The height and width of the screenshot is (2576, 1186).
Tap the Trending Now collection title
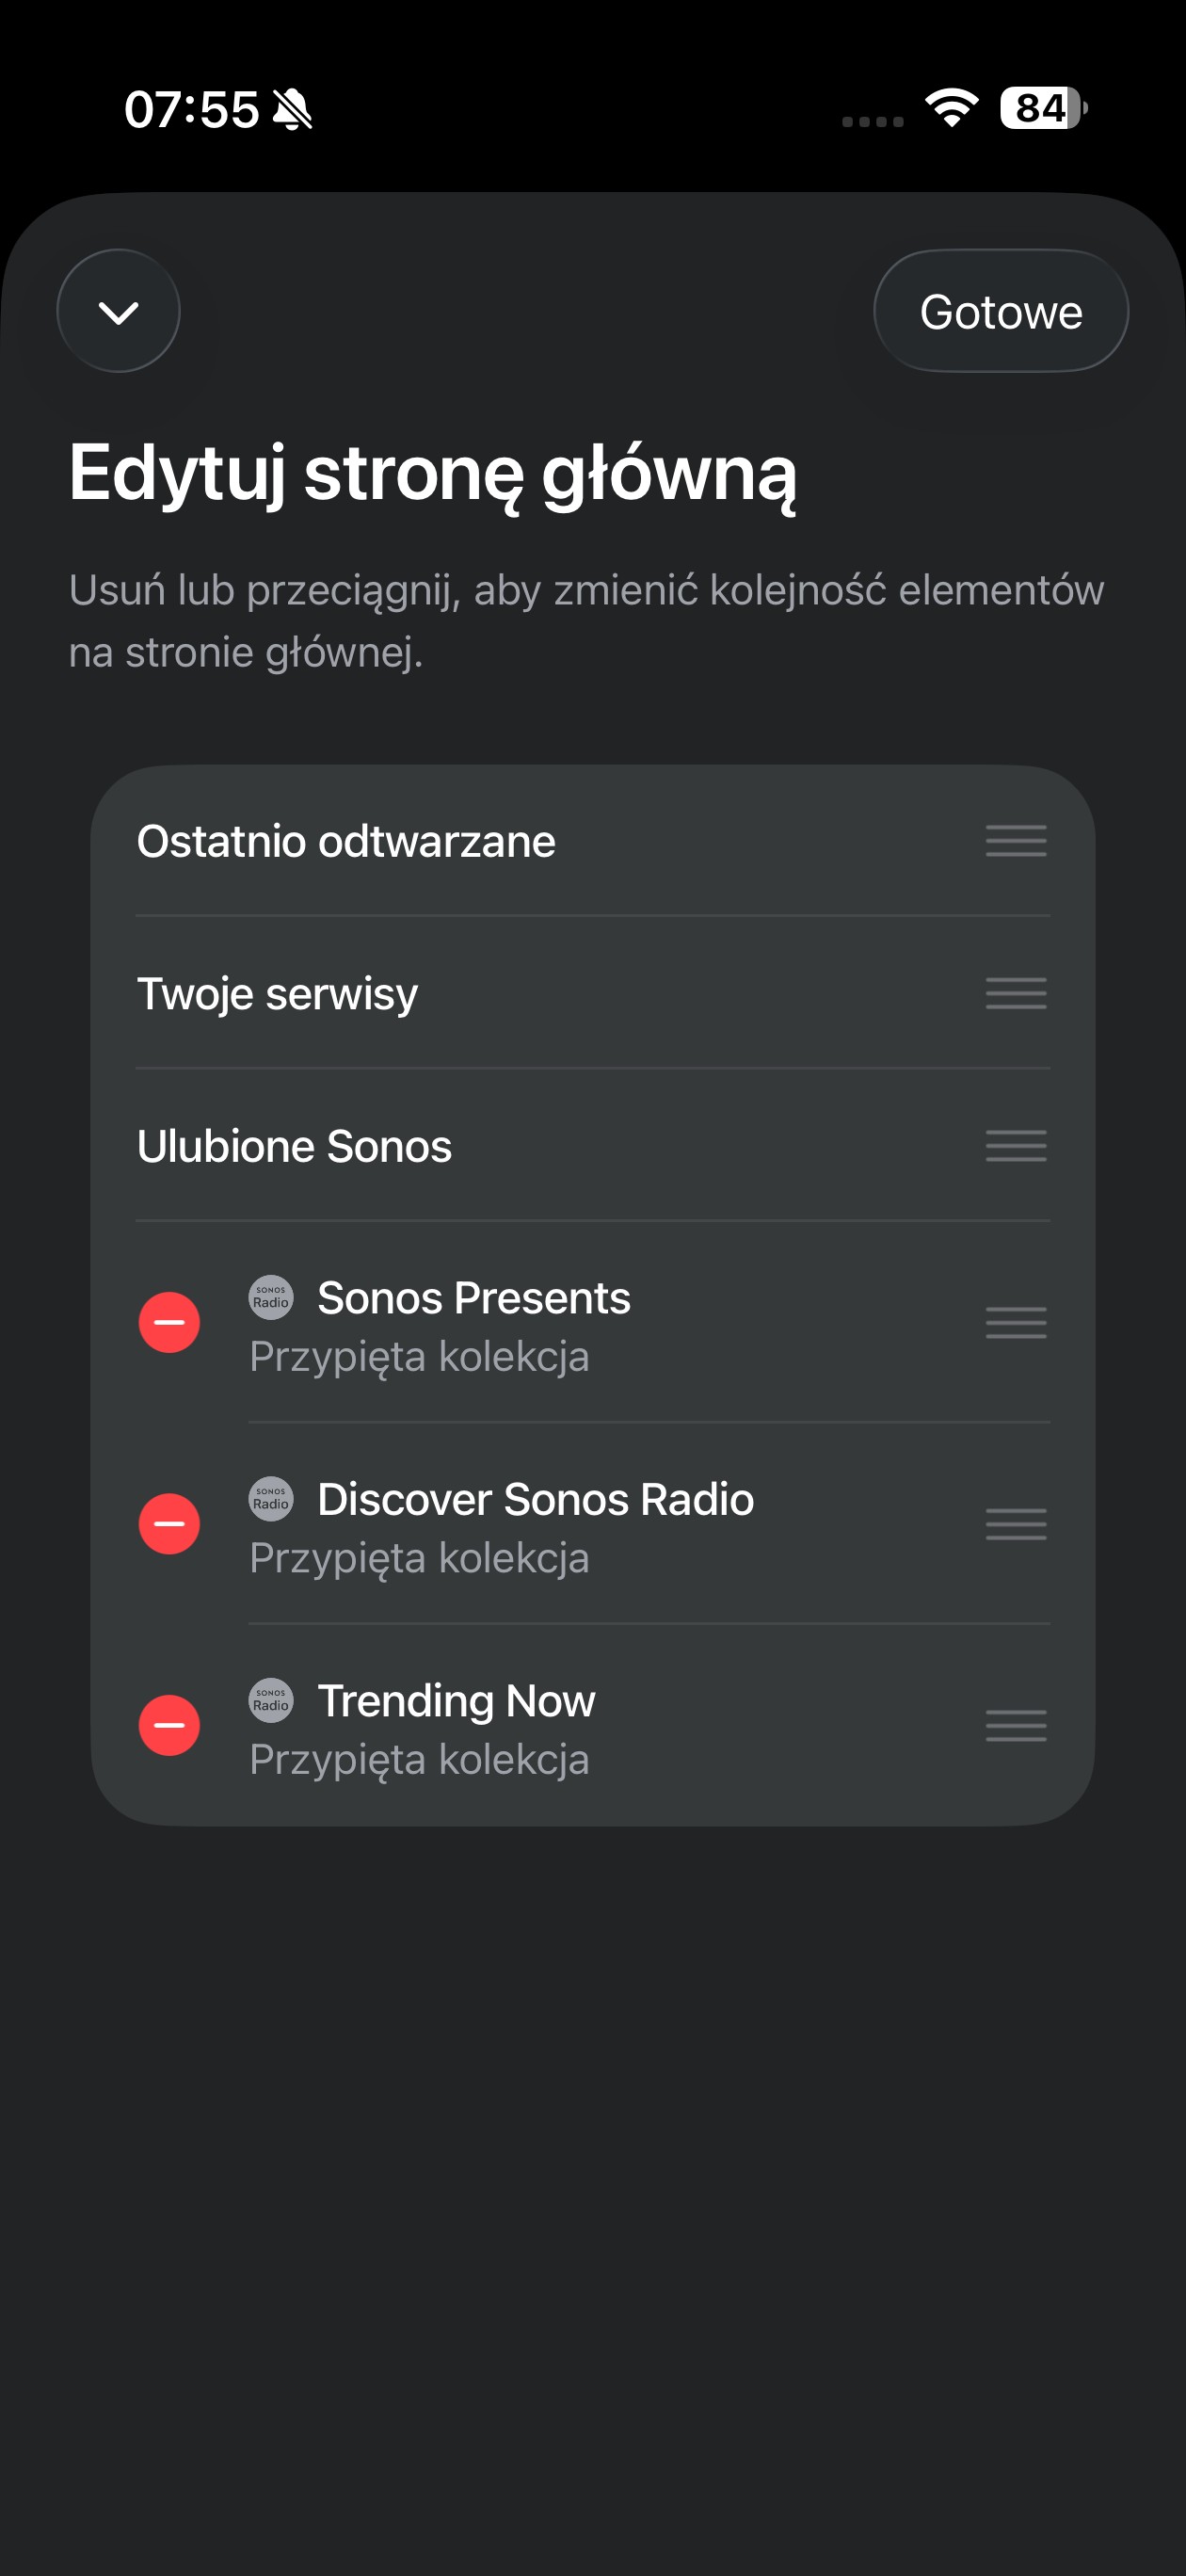click(456, 1701)
